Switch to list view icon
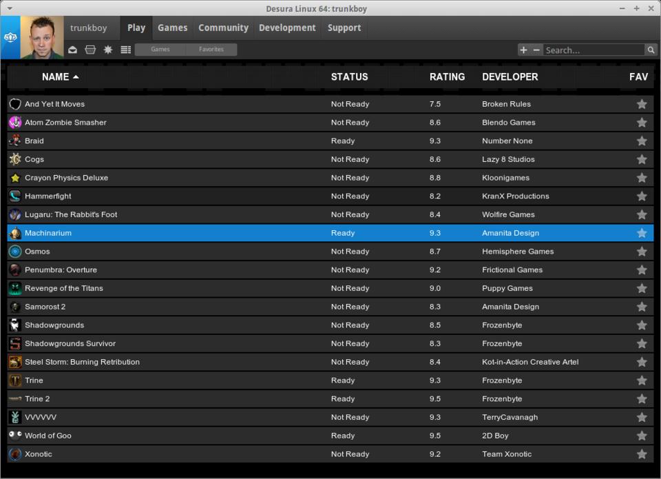Image resolution: width=661 pixels, height=479 pixels. [125, 50]
